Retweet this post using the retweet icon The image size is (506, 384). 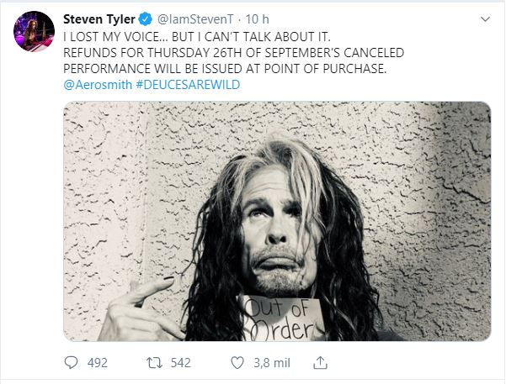pos(154,363)
